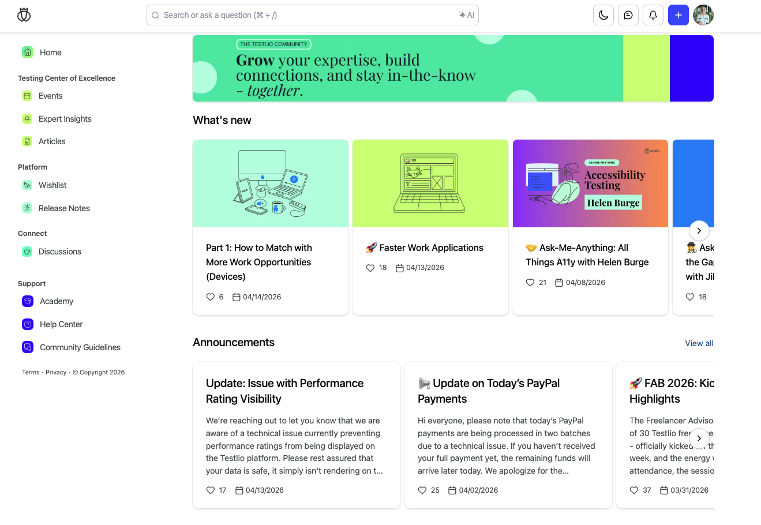Like the Faster Work Applications post
The width and height of the screenshot is (761, 525).
370,268
